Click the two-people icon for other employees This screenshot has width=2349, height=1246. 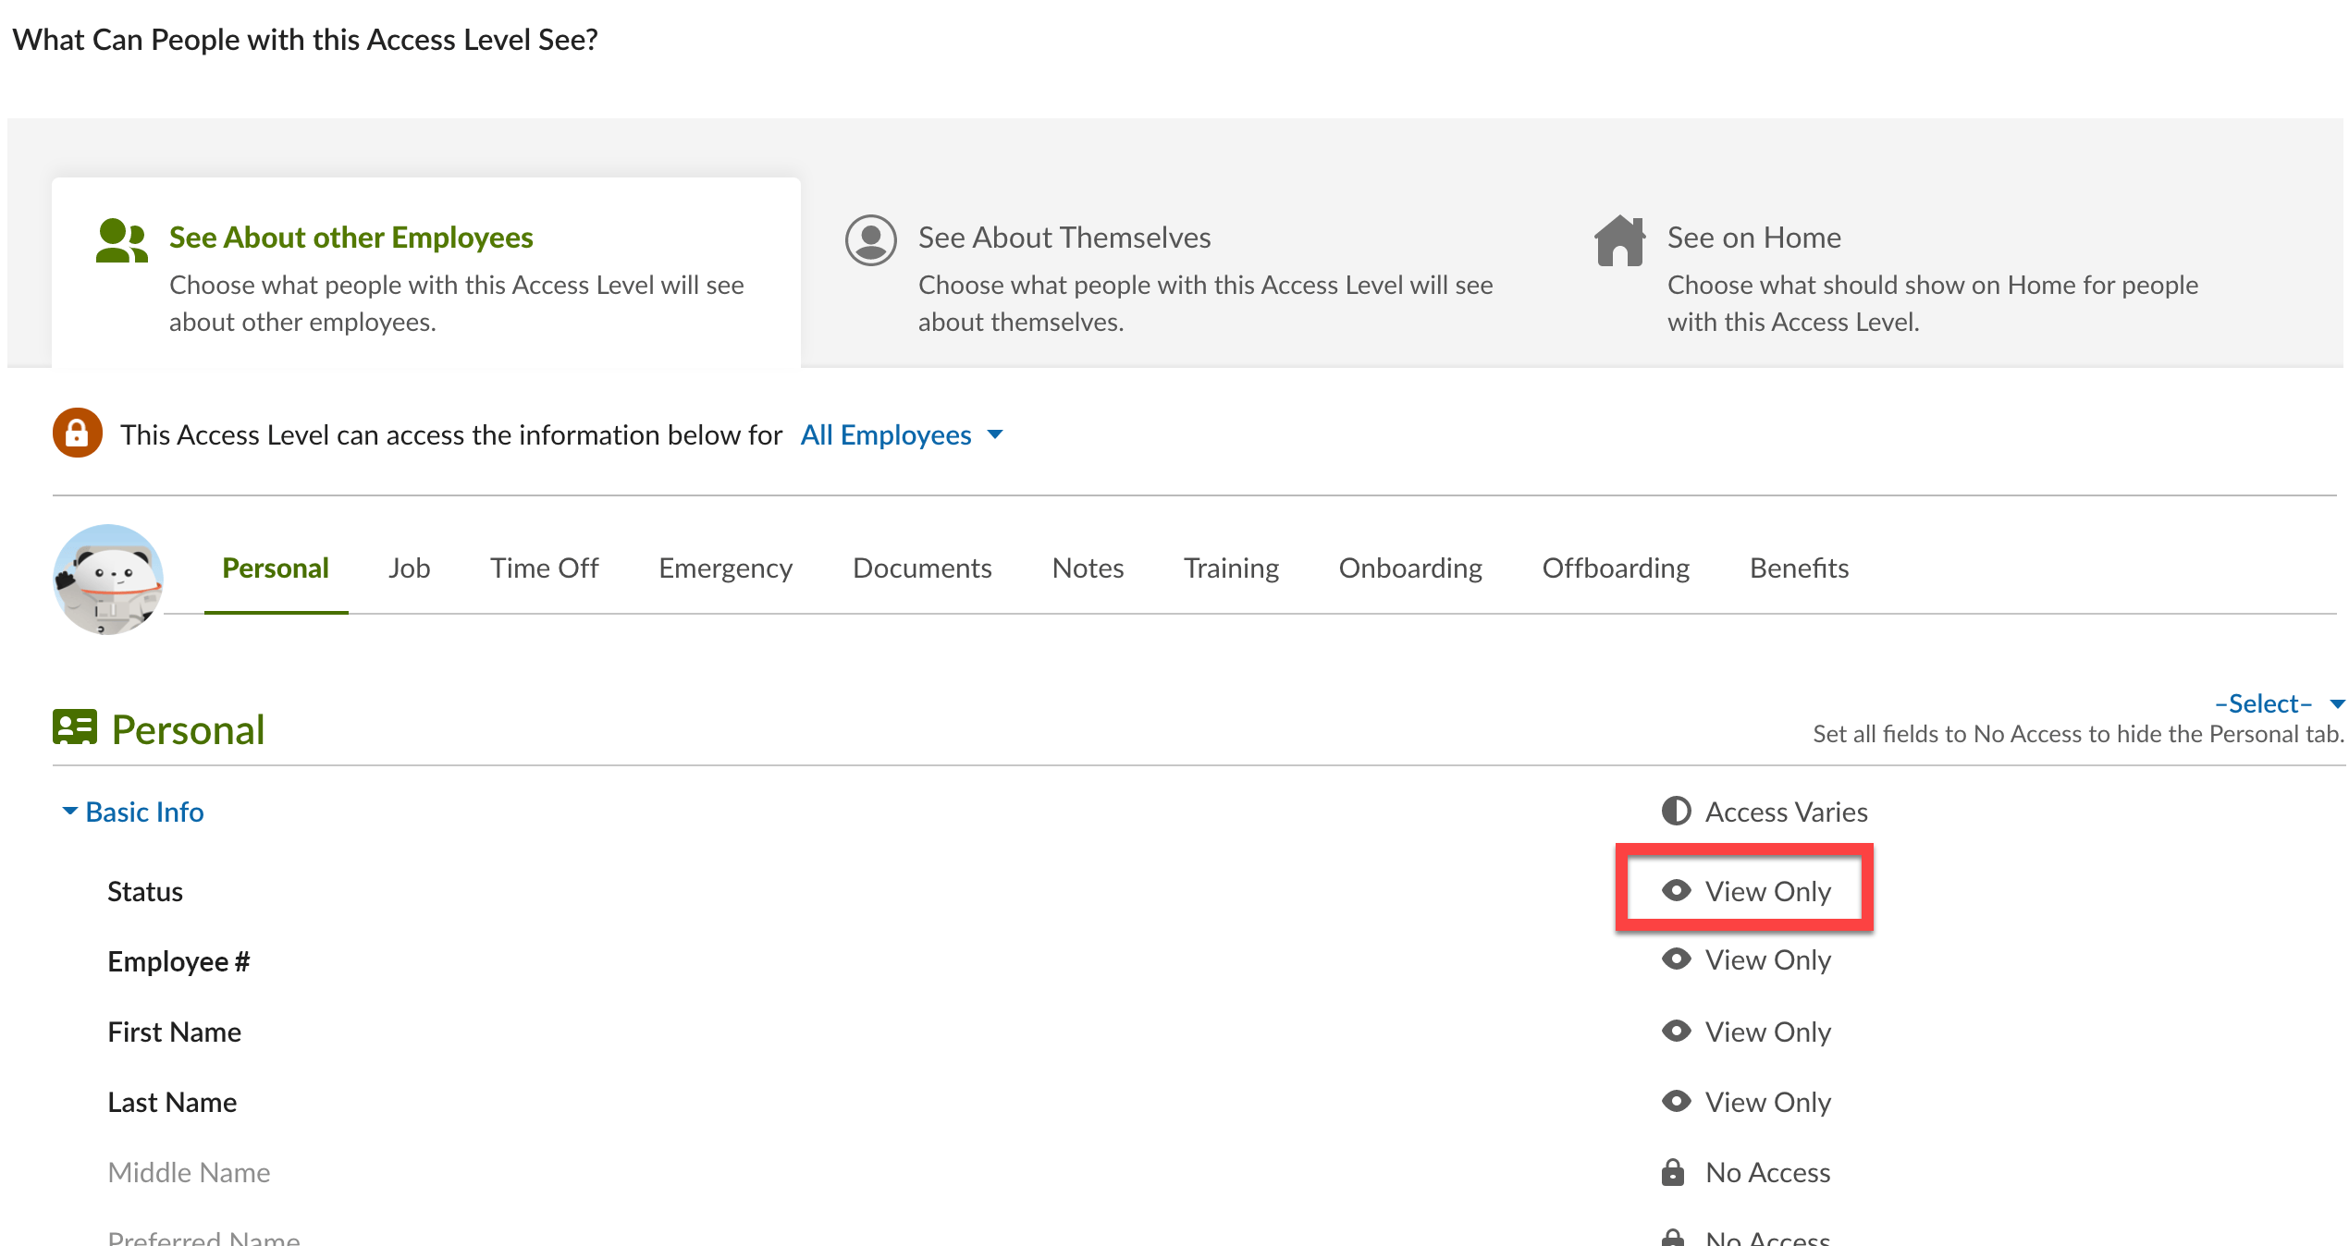pyautogui.click(x=122, y=240)
